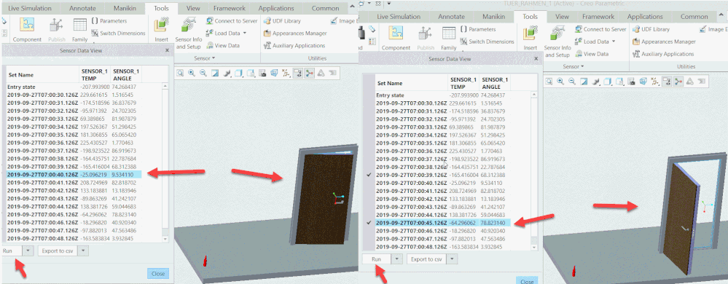Open Run options arrow in right Sensor Data View
728x284 pixels.
[x=397, y=259]
